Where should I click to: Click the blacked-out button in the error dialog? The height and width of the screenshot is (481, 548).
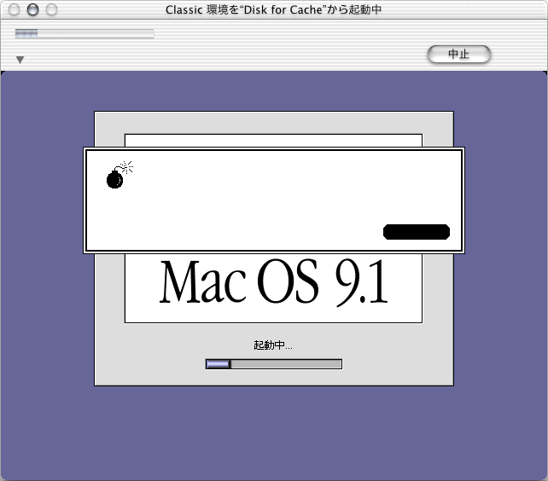(417, 232)
